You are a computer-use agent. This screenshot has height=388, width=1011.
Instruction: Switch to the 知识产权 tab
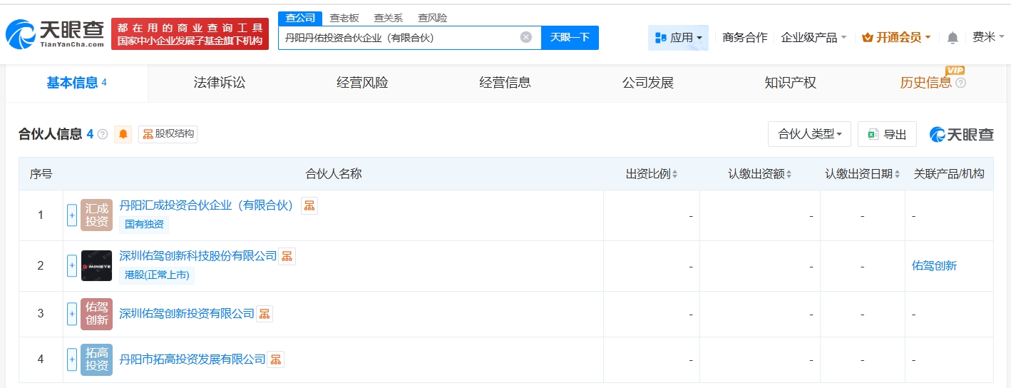[x=790, y=83]
